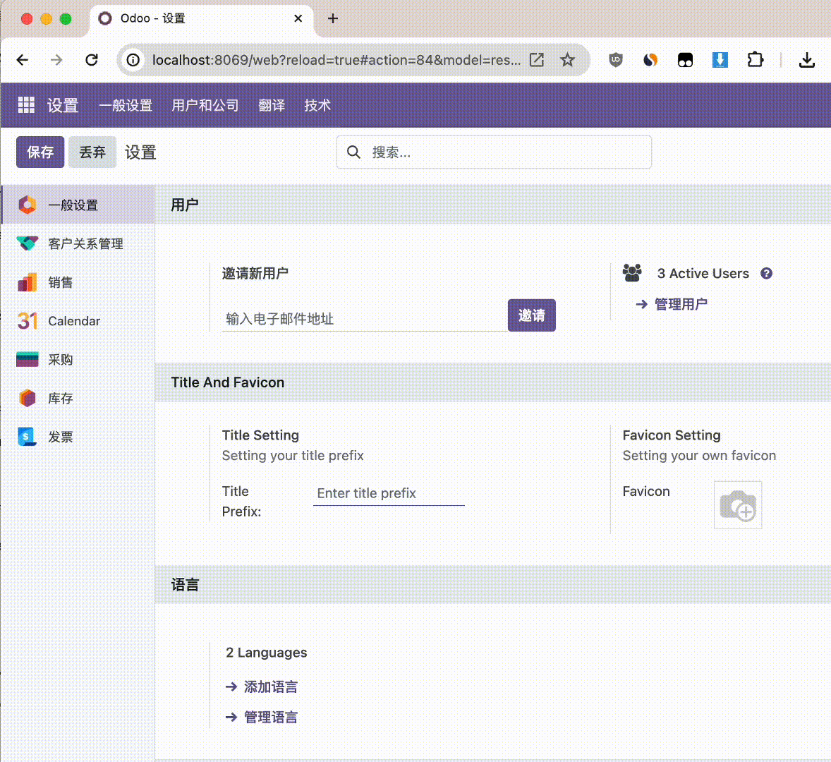This screenshot has width=831, height=762.
Task: Select the Sales app icon in sidebar
Action: point(26,282)
